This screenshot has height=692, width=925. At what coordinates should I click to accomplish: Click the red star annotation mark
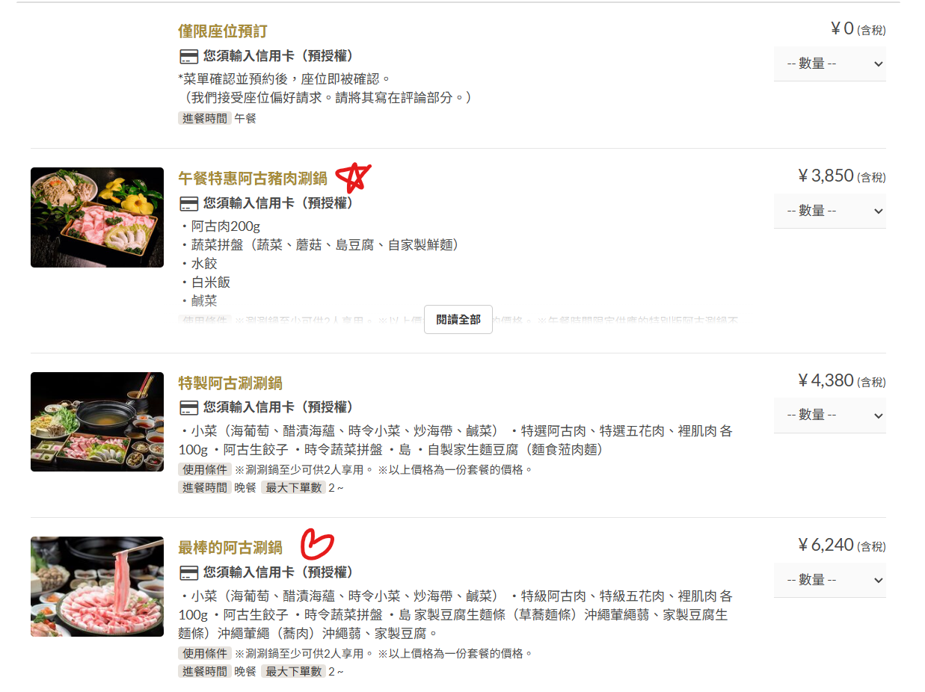click(353, 176)
